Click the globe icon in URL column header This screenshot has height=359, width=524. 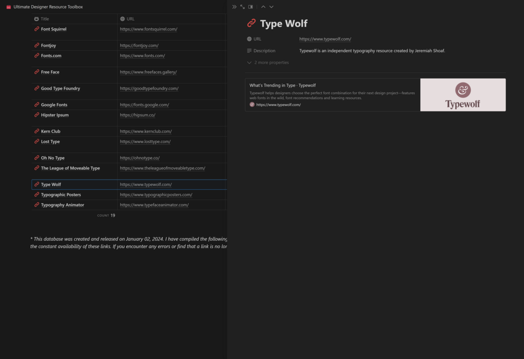(123, 19)
